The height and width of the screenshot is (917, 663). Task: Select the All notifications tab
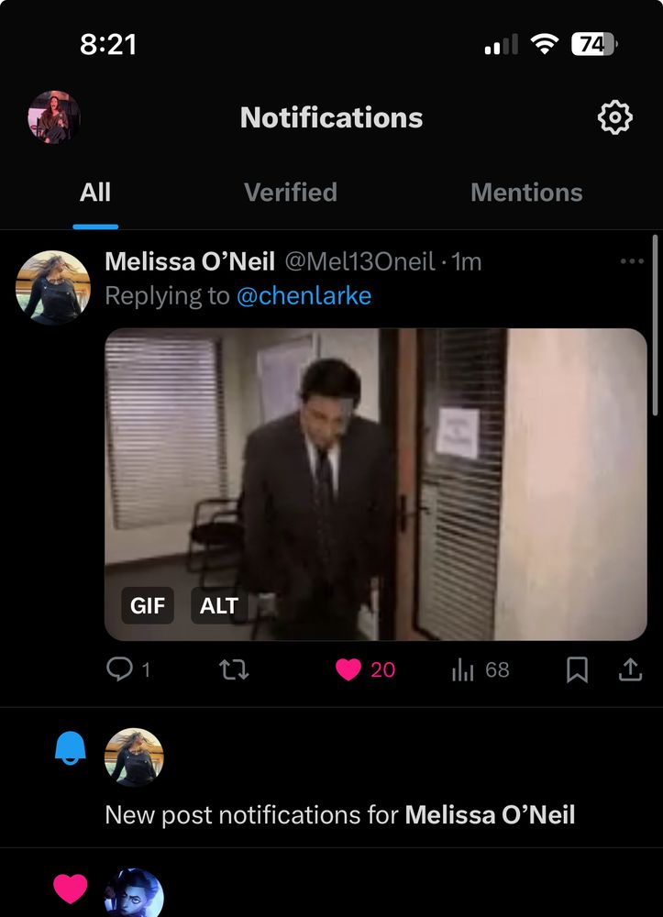click(95, 192)
